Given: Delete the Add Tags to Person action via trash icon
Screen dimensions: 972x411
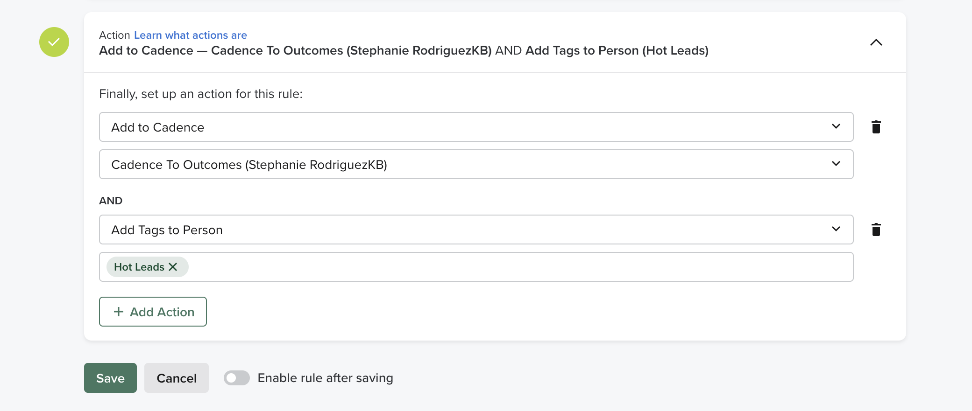Looking at the screenshot, I should pyautogui.click(x=876, y=229).
